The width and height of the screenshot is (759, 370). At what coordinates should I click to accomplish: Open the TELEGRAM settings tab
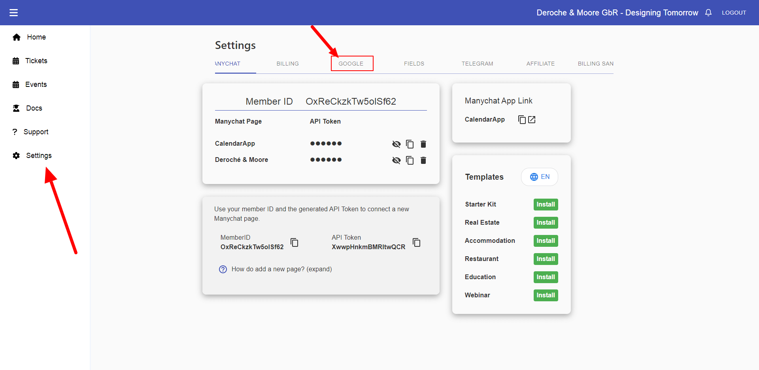(x=477, y=63)
